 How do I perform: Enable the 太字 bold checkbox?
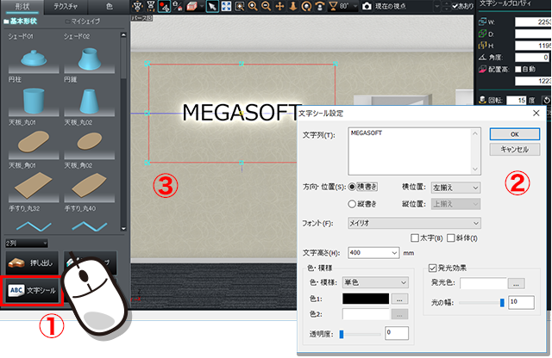click(416, 238)
